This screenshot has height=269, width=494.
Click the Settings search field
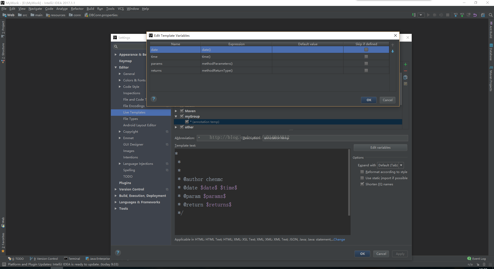click(130, 46)
